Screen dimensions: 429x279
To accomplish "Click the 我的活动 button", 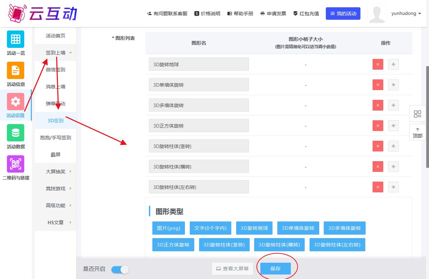I will pyautogui.click(x=343, y=14).
